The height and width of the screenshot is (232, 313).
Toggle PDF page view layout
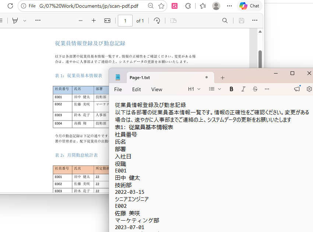click(x=173, y=21)
